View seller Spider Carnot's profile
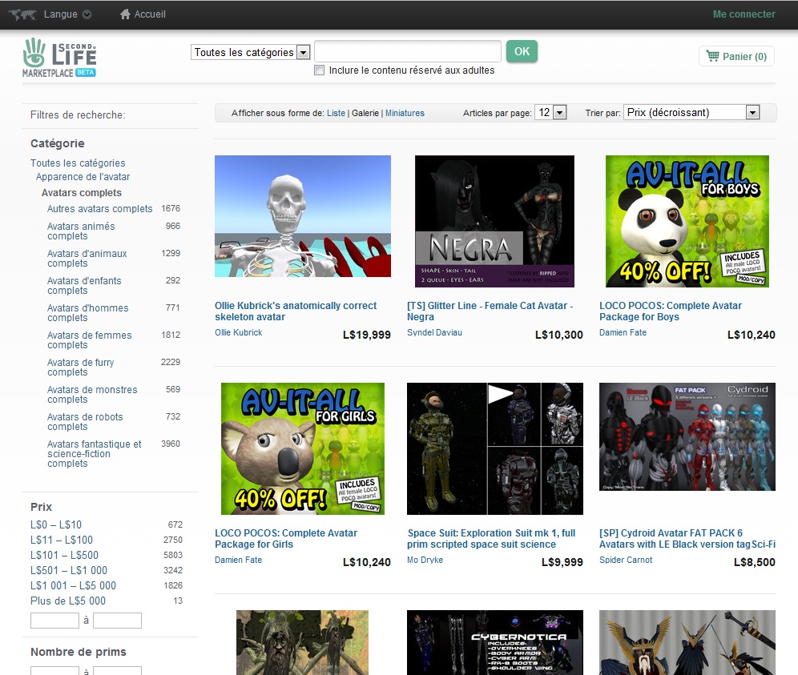Image resolution: width=798 pixels, height=675 pixels. pyautogui.click(x=626, y=560)
